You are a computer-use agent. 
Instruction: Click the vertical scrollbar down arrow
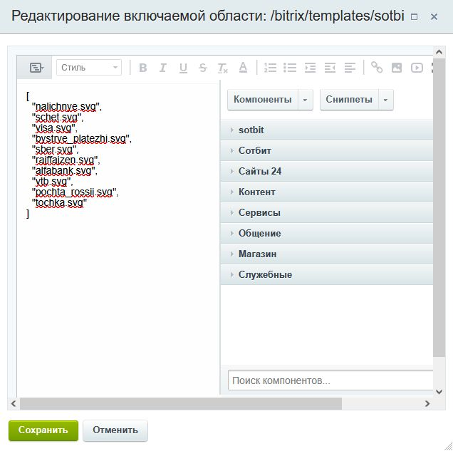coord(439,392)
